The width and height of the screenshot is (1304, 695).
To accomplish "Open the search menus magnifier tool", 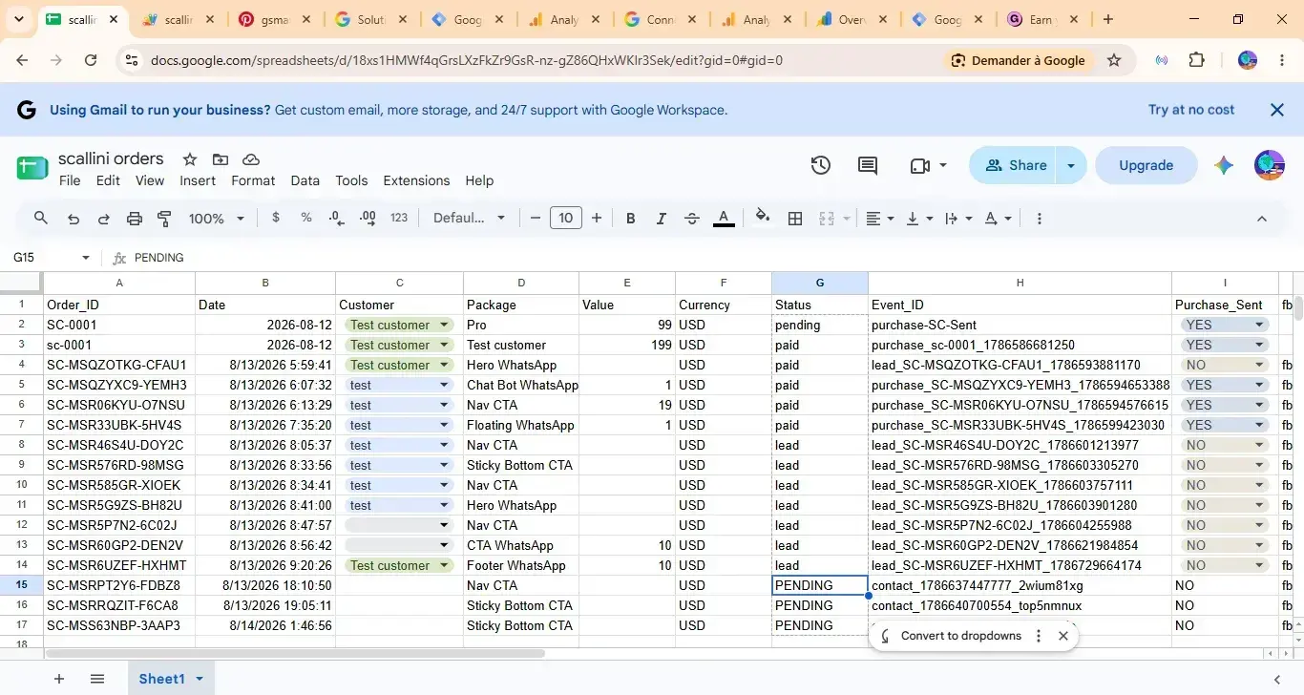I will (41, 219).
